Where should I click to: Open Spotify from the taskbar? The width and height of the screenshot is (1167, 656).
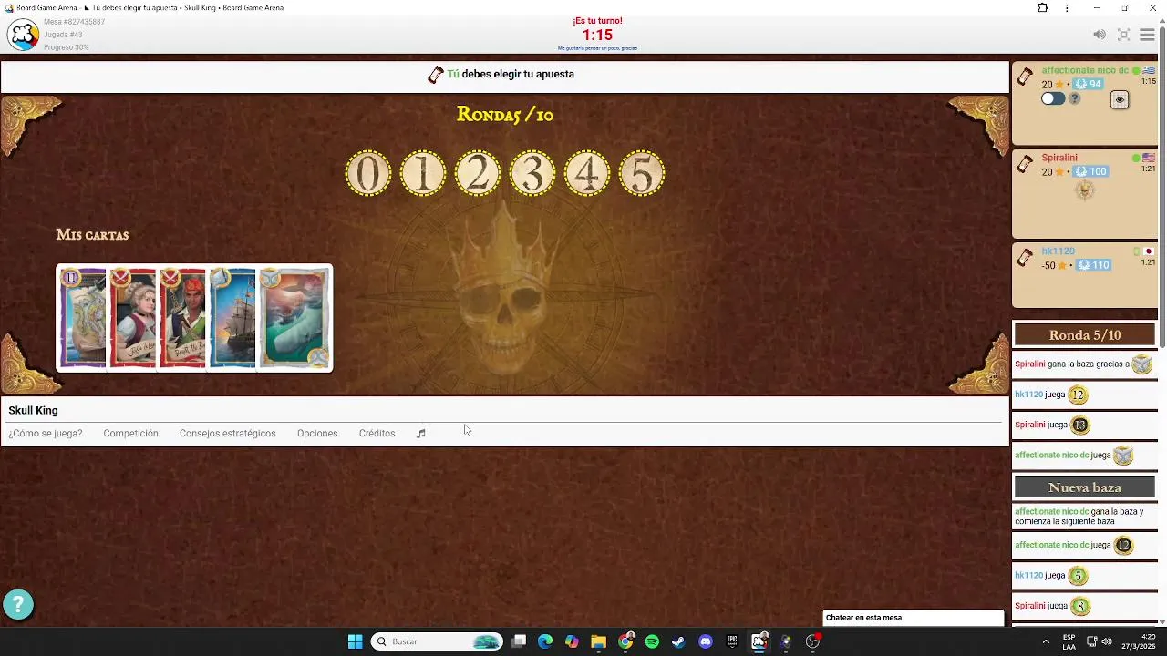[652, 641]
